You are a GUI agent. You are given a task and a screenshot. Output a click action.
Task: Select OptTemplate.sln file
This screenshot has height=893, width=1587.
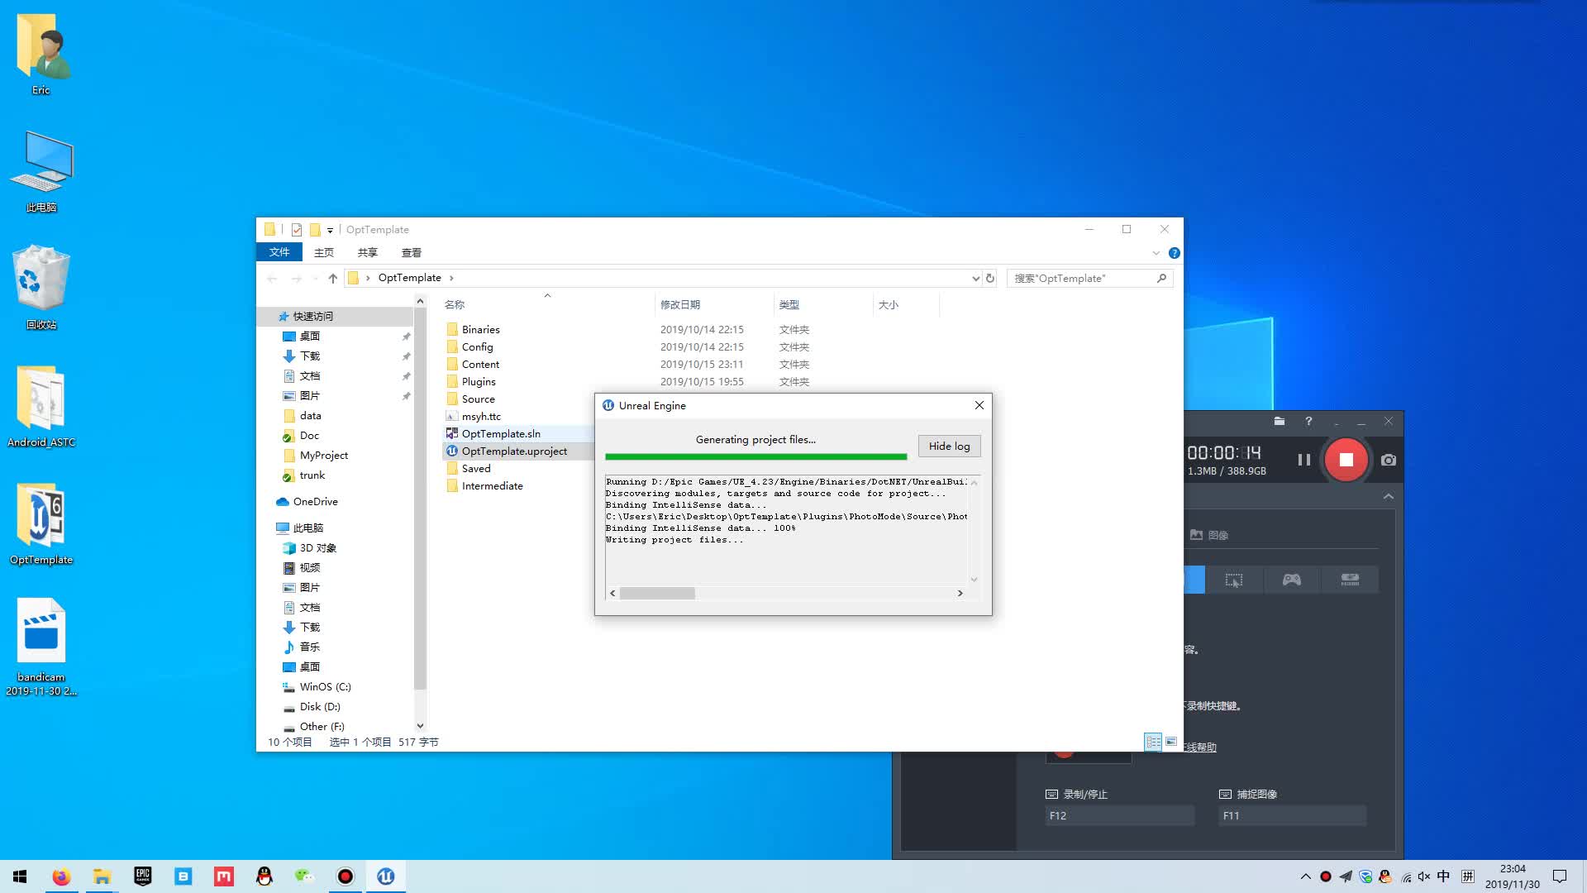click(x=501, y=433)
